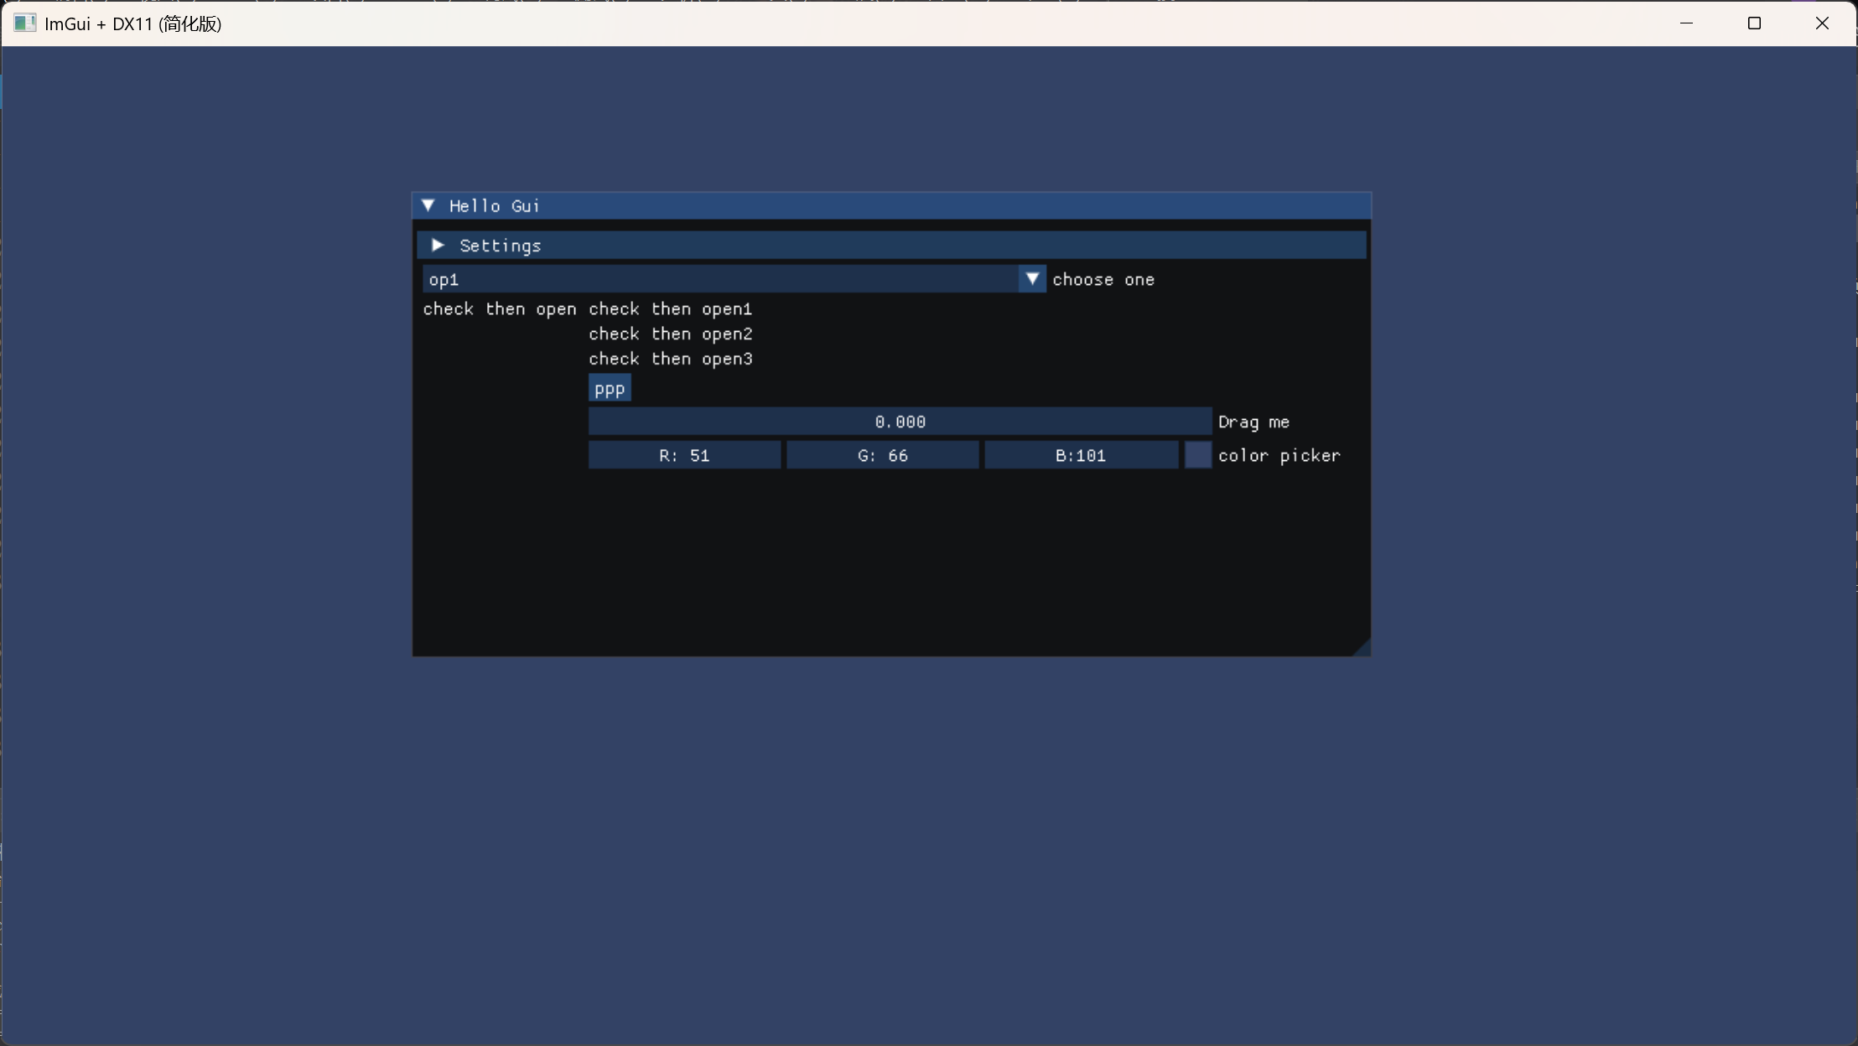Open the color picker swatch
The height and width of the screenshot is (1046, 1858).
[x=1197, y=455]
